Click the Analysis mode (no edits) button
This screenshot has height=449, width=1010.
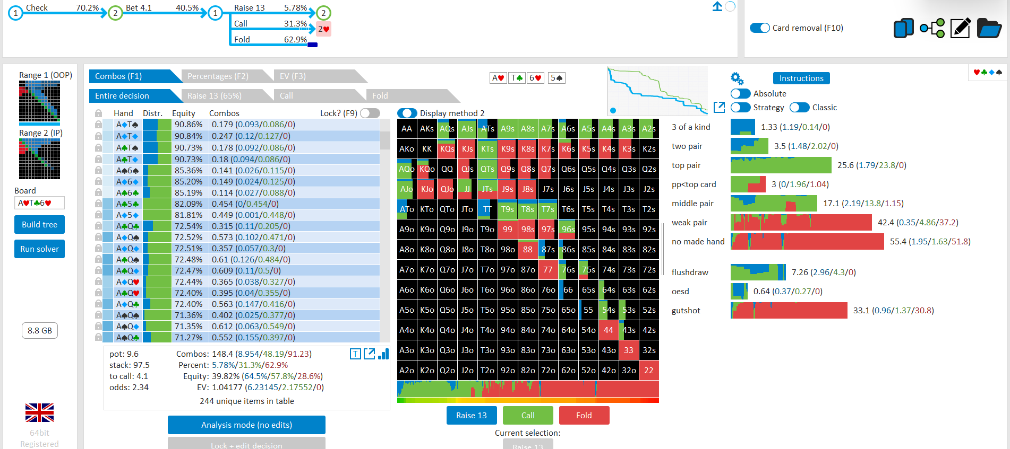click(246, 425)
